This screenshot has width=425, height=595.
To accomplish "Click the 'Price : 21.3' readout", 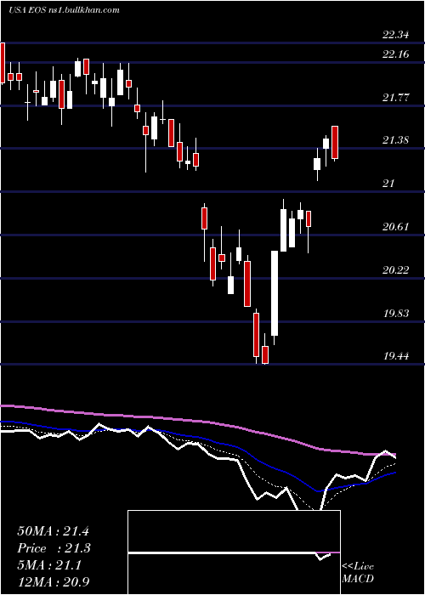I will tap(54, 548).
